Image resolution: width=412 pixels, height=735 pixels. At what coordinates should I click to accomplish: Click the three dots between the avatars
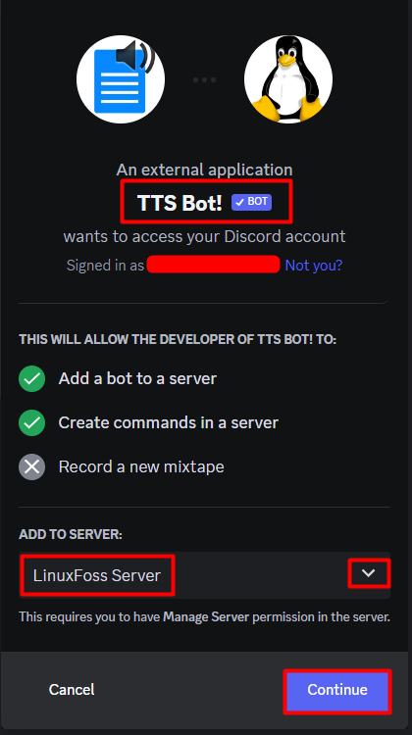[x=205, y=79]
